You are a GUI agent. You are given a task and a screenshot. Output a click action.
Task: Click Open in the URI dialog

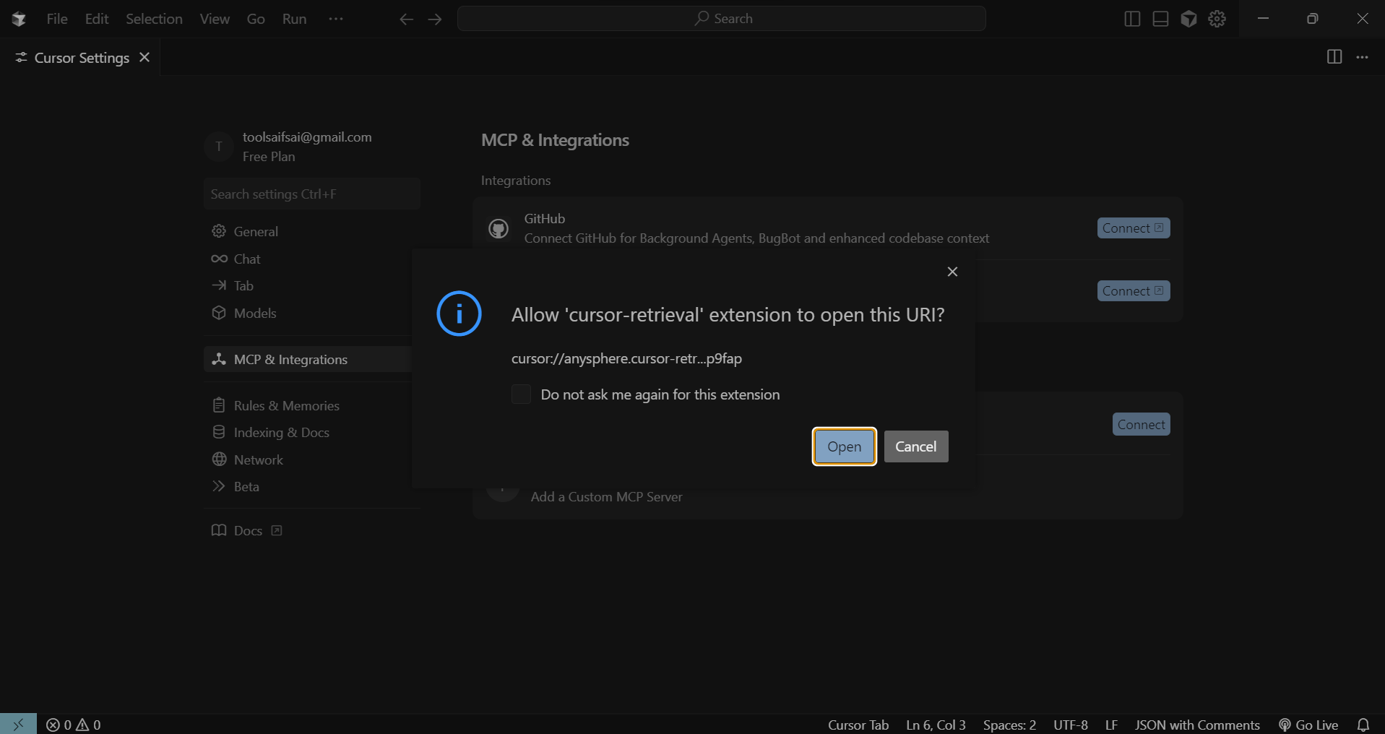tap(844, 446)
